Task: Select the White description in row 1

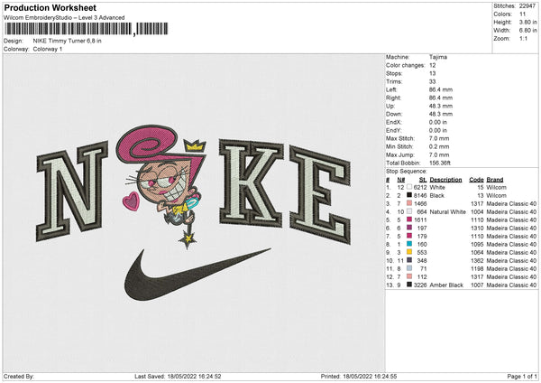Action: [x=437, y=187]
